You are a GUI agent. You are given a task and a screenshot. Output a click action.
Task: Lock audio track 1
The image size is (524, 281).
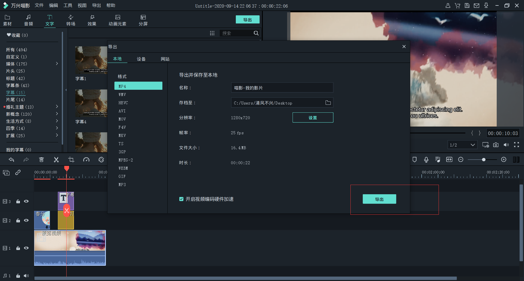[18, 276]
